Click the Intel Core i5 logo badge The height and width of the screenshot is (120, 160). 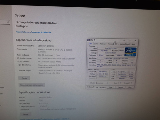[x=130, y=52]
